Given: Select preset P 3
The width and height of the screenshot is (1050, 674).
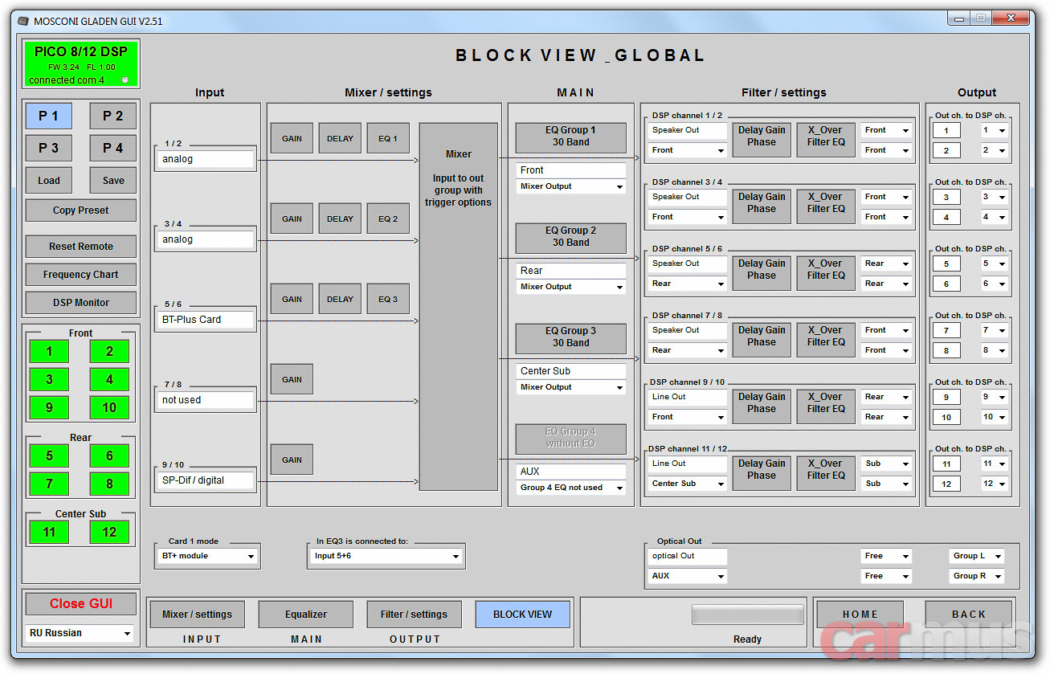Looking at the screenshot, I should pos(49,148).
